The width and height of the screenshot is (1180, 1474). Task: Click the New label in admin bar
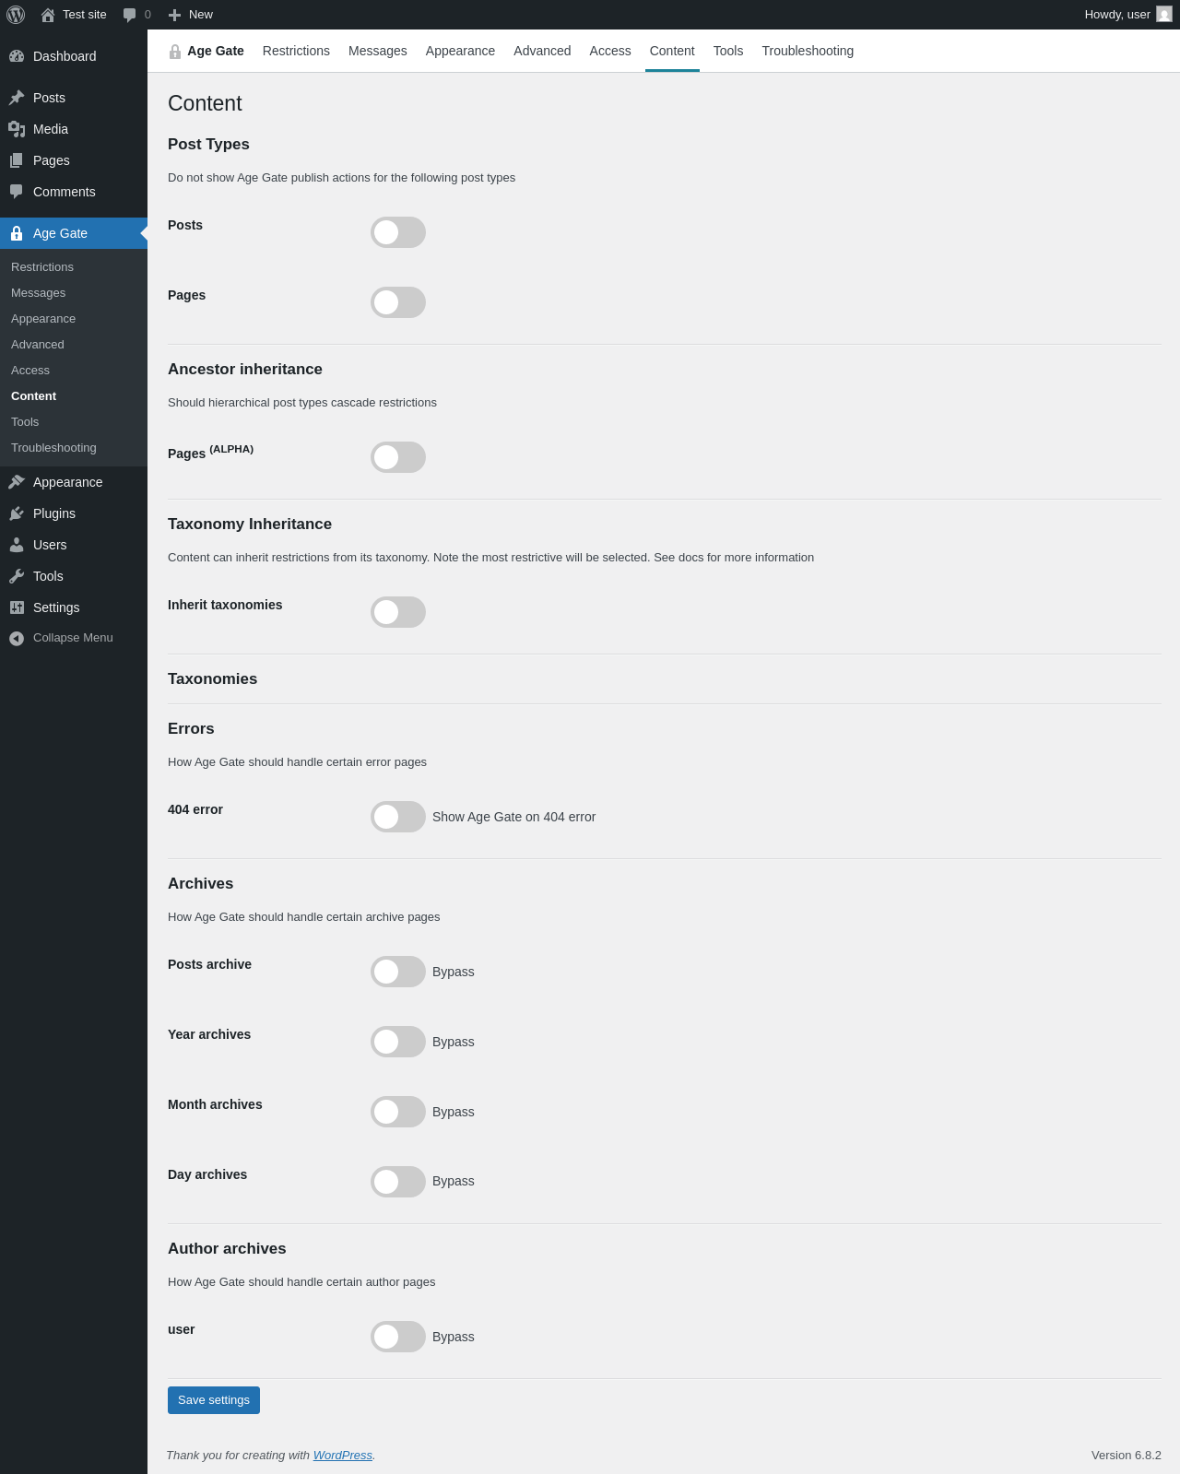(x=201, y=15)
